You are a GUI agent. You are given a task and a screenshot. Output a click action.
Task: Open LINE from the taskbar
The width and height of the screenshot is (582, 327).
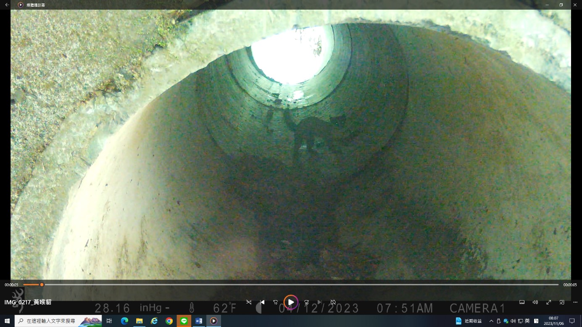point(184,321)
